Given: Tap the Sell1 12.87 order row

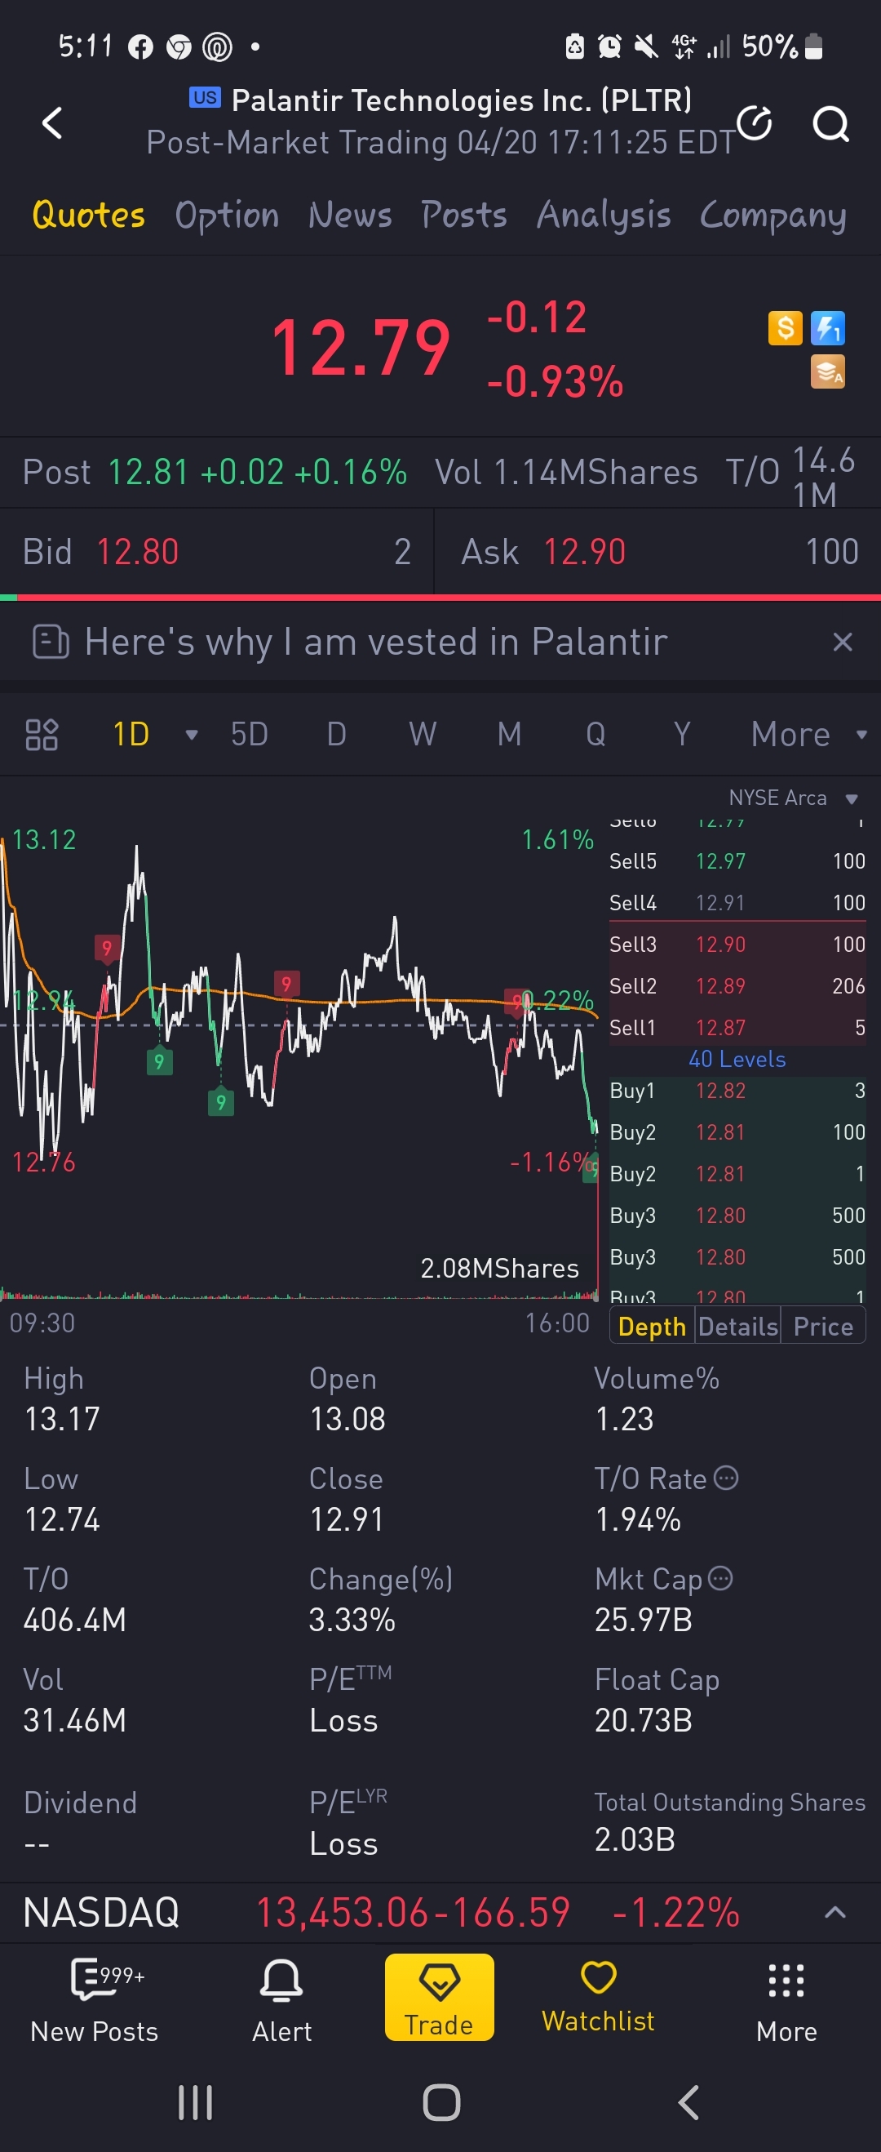Looking at the screenshot, I should (x=737, y=1028).
